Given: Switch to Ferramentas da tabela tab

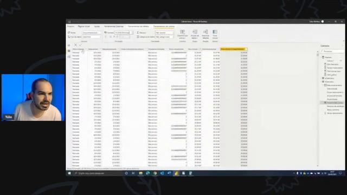Looking at the screenshot, I should (138, 27).
